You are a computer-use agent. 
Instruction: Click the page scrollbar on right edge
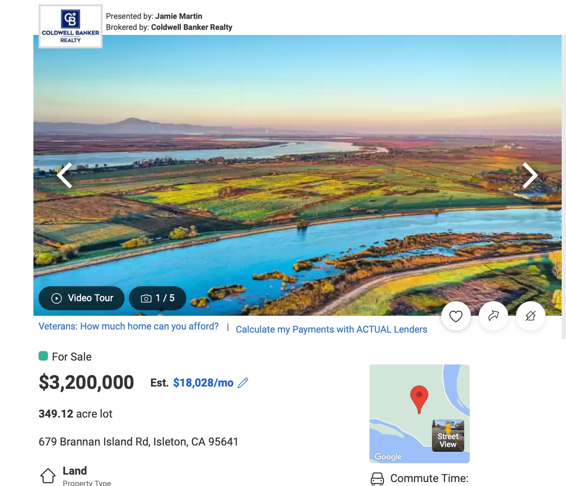[x=564, y=187]
